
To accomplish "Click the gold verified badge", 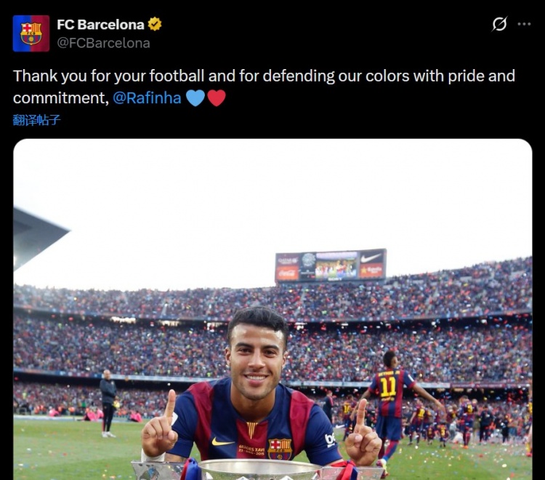I will point(155,24).
